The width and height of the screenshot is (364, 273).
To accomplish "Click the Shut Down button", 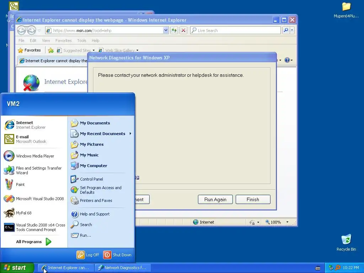I will [x=117, y=255].
